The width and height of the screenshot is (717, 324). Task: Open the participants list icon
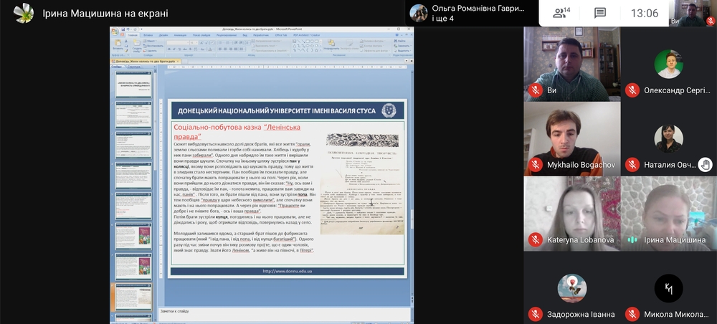(x=561, y=13)
